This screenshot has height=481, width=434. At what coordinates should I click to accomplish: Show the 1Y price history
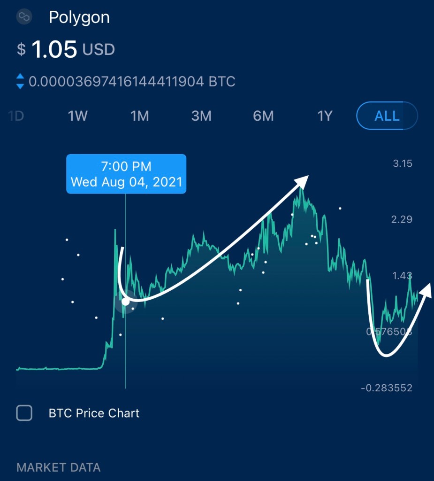pyautogui.click(x=325, y=116)
